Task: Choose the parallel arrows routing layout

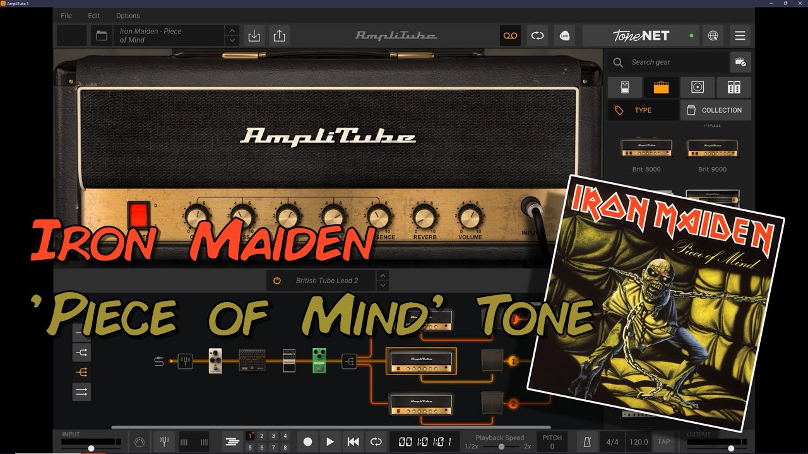Action: (81, 392)
